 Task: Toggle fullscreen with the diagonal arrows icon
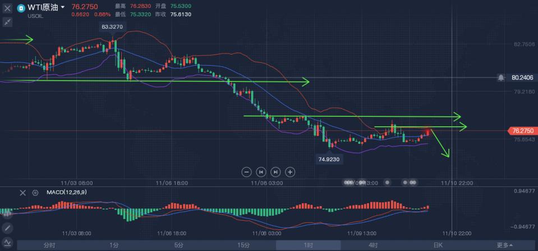[x=7, y=22]
